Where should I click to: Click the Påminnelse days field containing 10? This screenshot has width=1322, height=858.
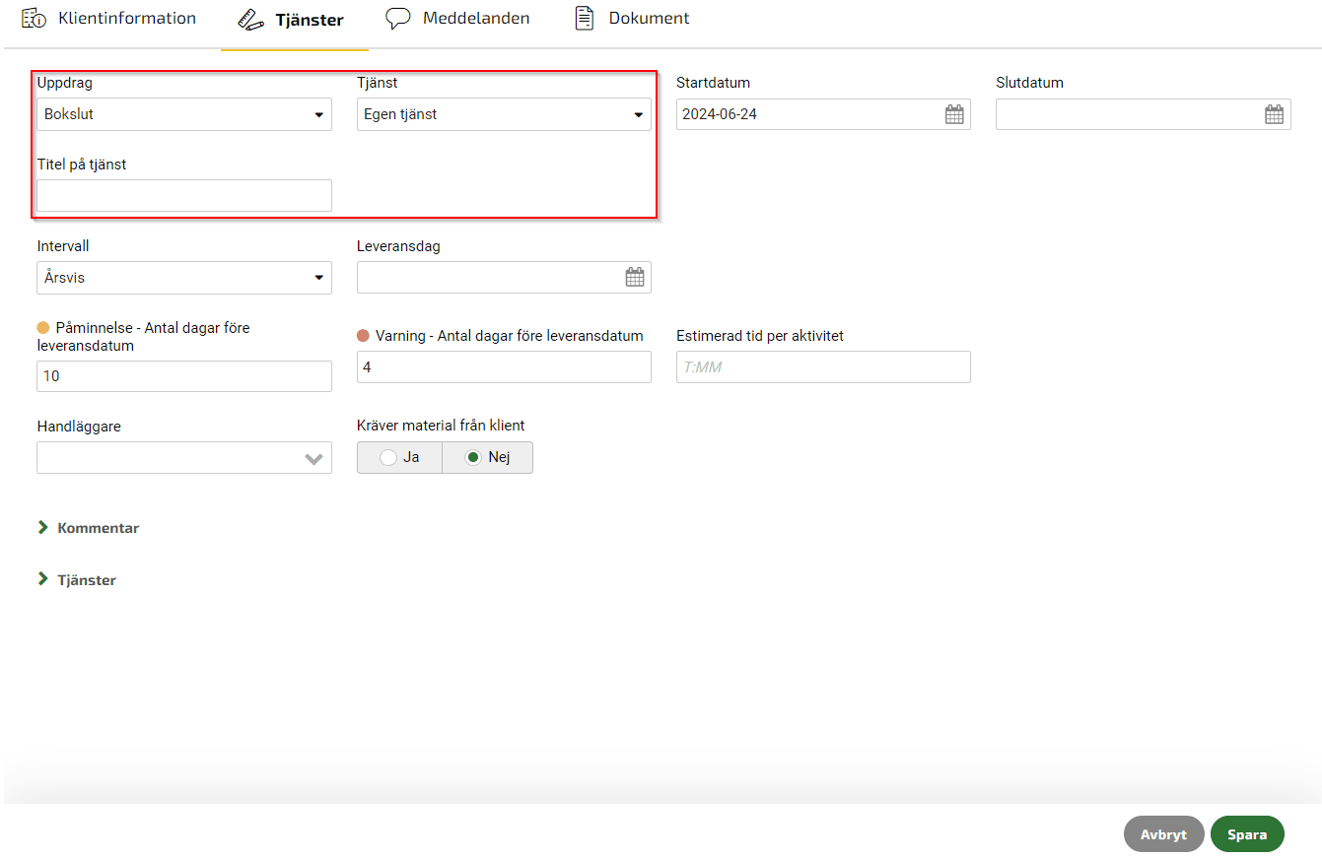pyautogui.click(x=184, y=376)
